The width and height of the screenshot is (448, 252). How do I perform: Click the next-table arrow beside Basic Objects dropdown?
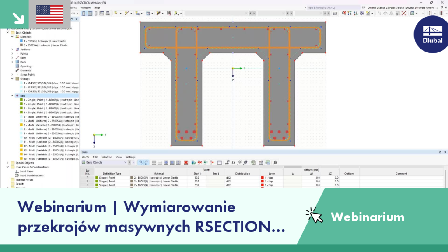coord(133,162)
